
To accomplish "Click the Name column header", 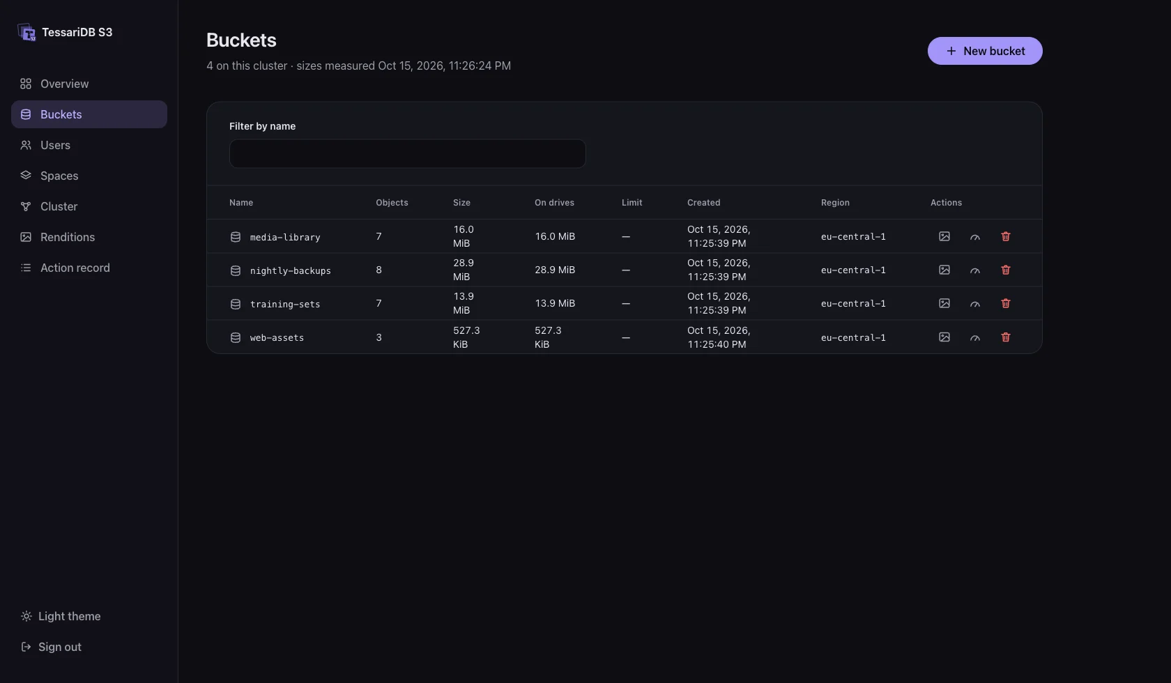I will 241,203.
